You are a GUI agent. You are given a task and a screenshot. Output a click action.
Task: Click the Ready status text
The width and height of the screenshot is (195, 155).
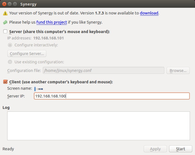(8, 149)
